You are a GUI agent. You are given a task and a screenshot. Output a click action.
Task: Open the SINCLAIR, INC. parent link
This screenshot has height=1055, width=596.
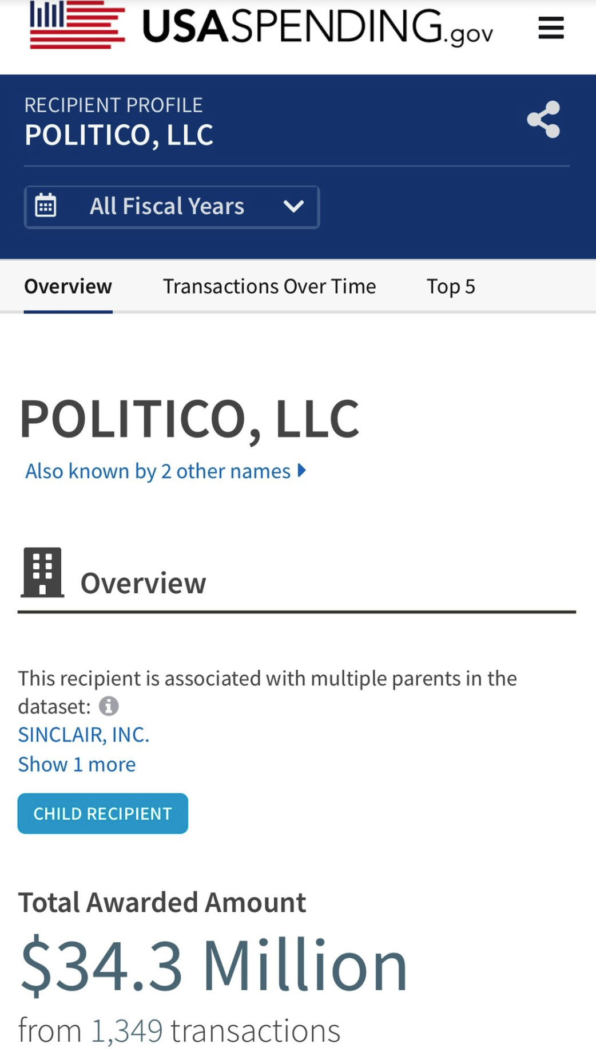tap(84, 735)
